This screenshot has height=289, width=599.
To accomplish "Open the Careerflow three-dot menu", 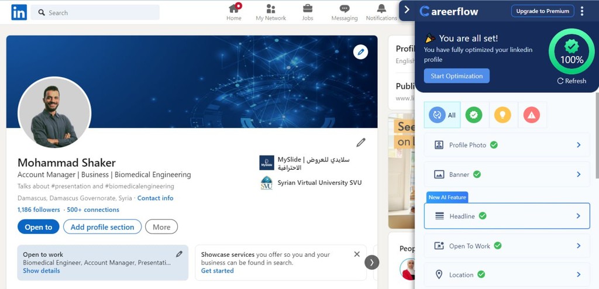I will tap(582, 11).
